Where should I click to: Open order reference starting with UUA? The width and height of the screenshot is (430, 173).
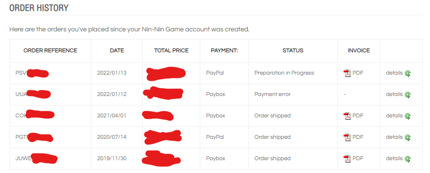[33, 94]
